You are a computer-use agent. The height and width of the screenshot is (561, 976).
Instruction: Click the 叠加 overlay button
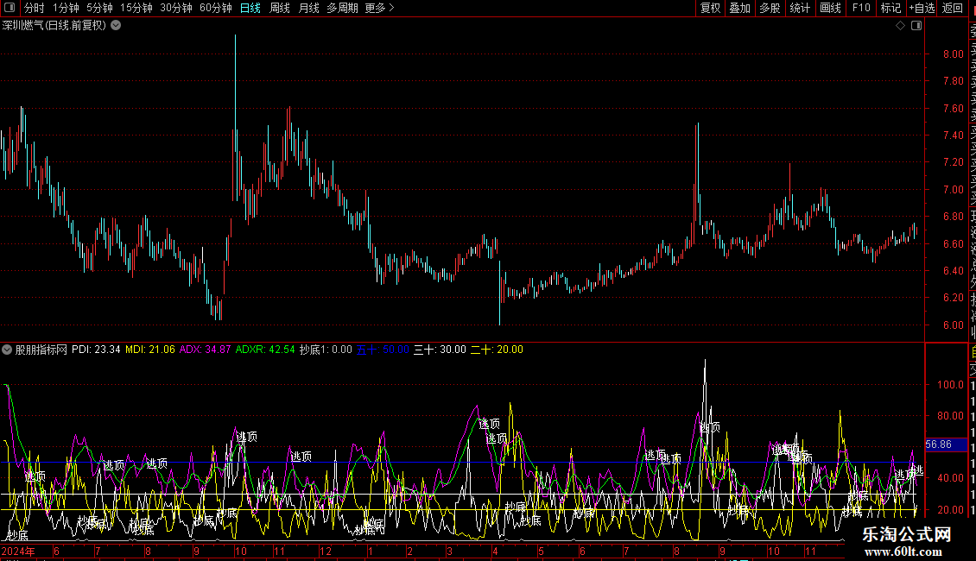coord(740,8)
